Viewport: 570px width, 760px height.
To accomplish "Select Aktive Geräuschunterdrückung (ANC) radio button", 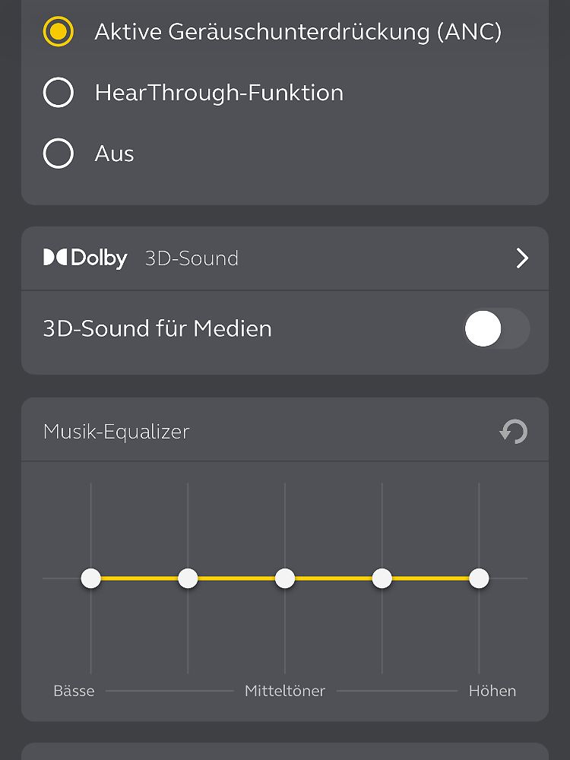I will pyautogui.click(x=59, y=31).
